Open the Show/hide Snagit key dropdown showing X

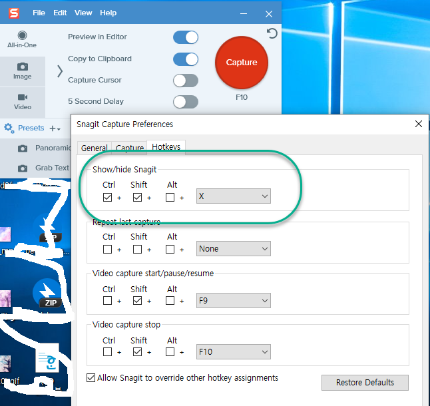click(234, 196)
